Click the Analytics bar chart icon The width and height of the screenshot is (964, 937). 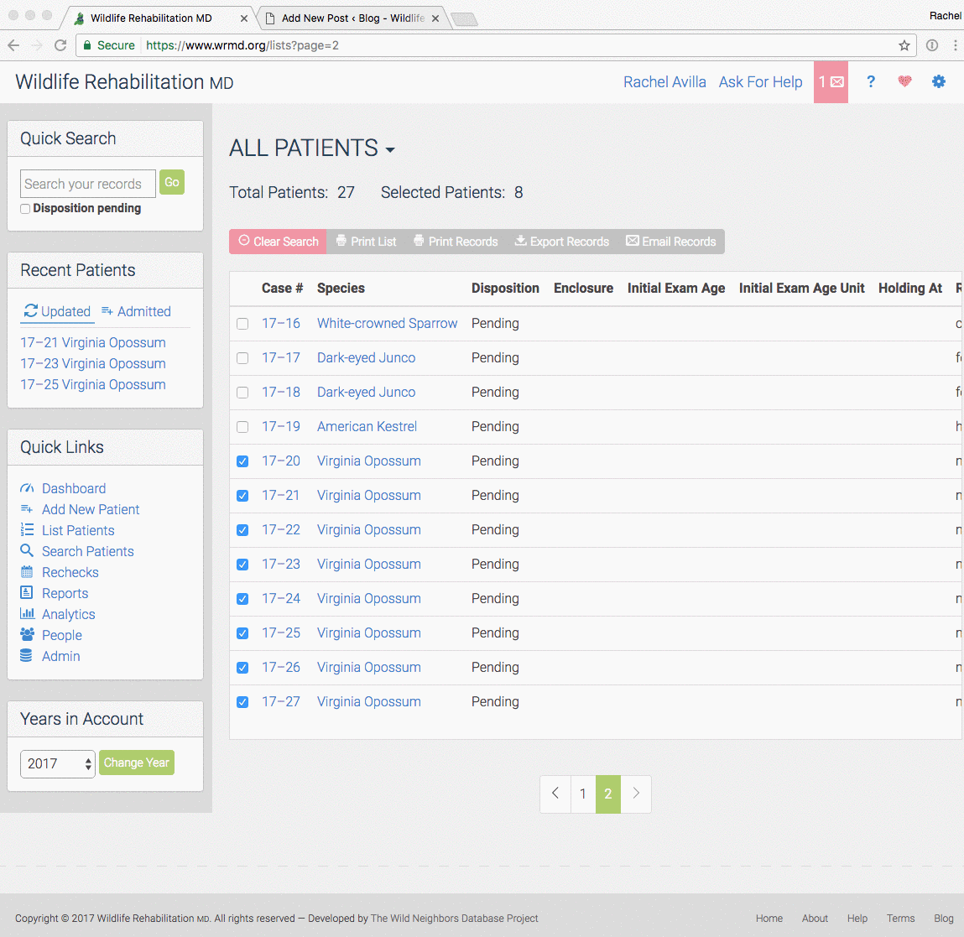pos(27,613)
